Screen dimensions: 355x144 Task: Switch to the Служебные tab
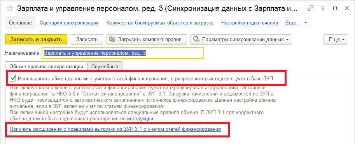click(x=105, y=67)
